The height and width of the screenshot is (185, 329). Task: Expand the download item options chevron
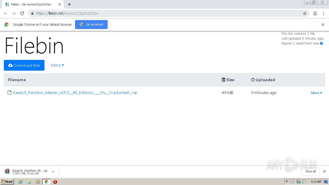click(53, 172)
